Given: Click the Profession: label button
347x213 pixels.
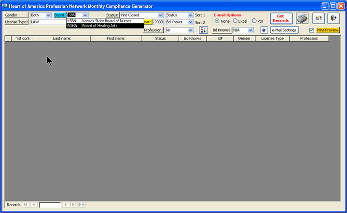Looking at the screenshot, I should tap(153, 30).
